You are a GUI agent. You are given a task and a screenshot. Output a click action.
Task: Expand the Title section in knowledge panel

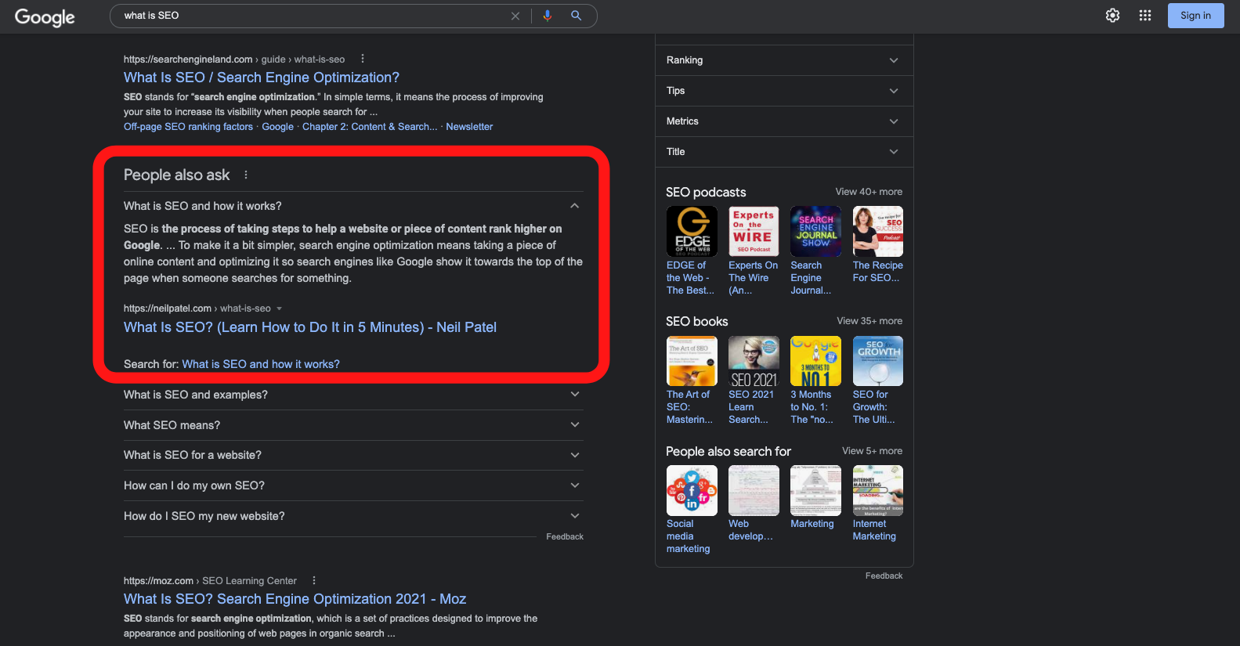click(784, 152)
